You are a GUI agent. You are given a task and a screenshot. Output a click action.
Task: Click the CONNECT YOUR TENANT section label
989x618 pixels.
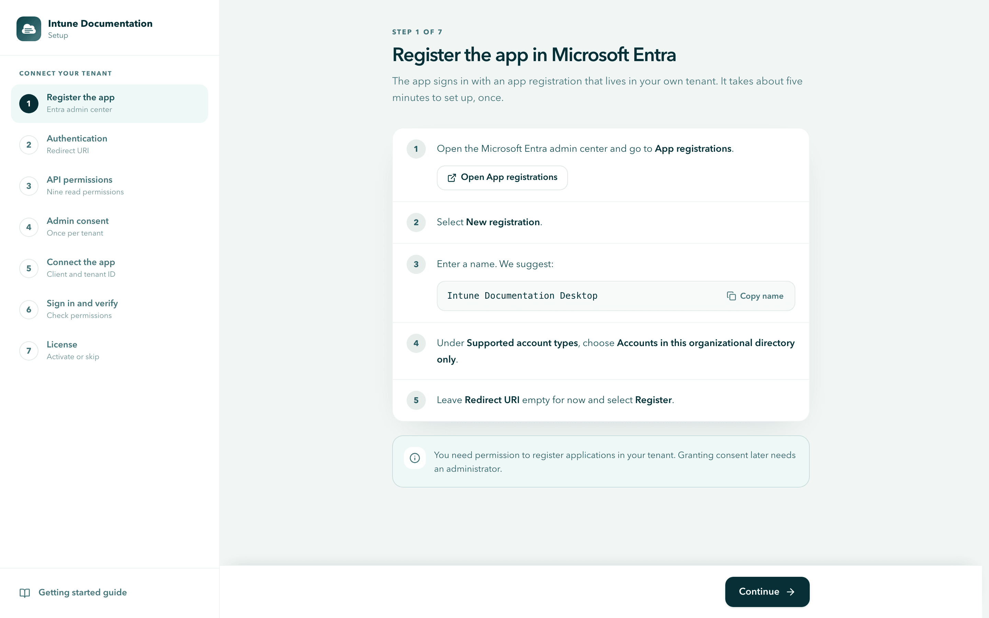point(65,73)
